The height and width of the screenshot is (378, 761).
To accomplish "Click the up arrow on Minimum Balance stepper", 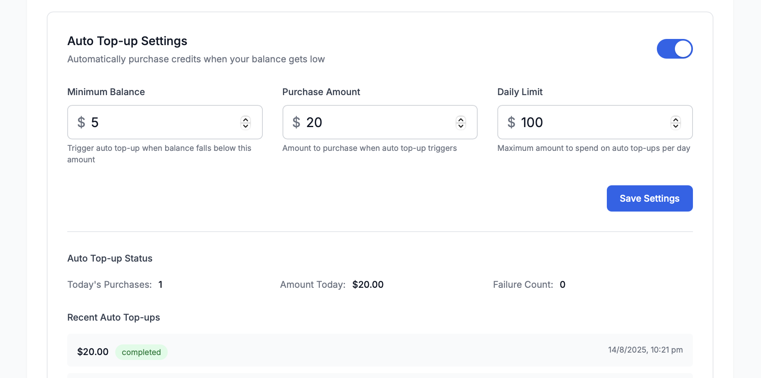I will [246, 119].
